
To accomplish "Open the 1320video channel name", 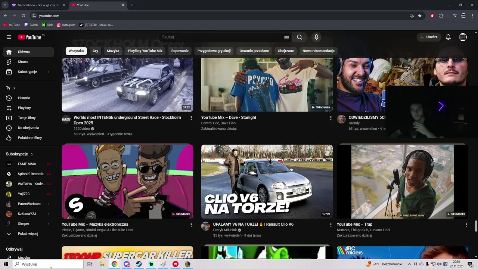I will [x=82, y=129].
